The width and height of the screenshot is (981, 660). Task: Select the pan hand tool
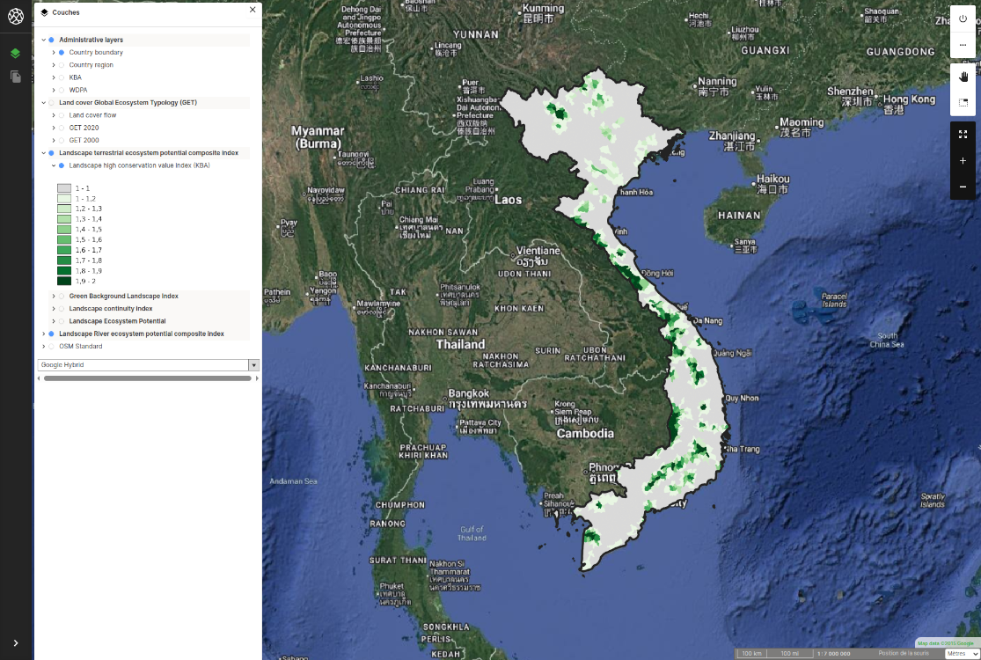coord(963,77)
